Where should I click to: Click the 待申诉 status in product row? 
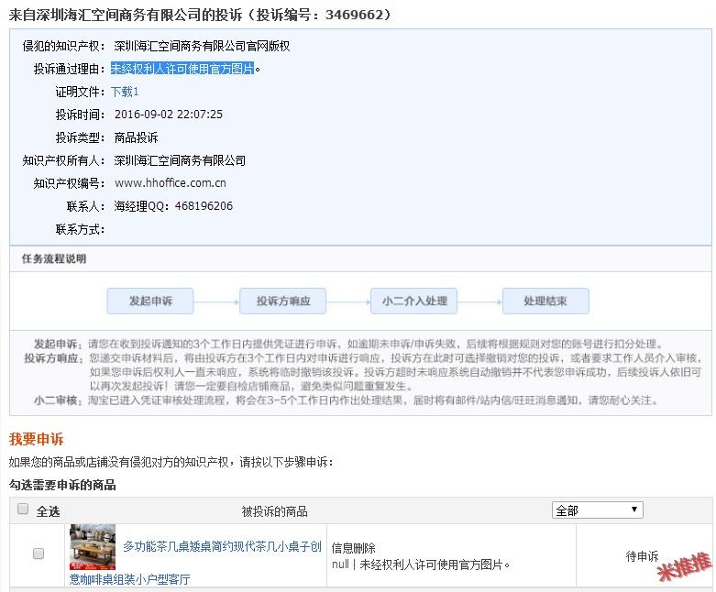coord(642,556)
